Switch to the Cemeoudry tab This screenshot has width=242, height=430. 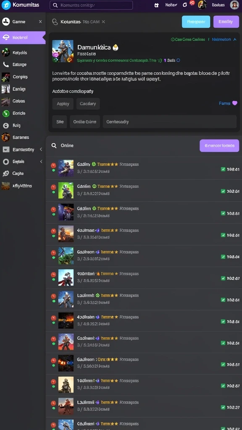[x=170, y=122]
